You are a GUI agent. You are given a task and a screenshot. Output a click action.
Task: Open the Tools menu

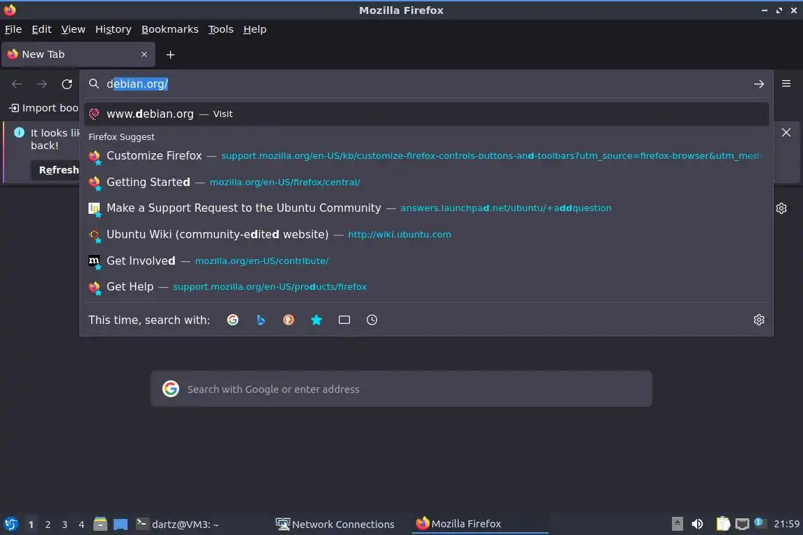pyautogui.click(x=221, y=29)
